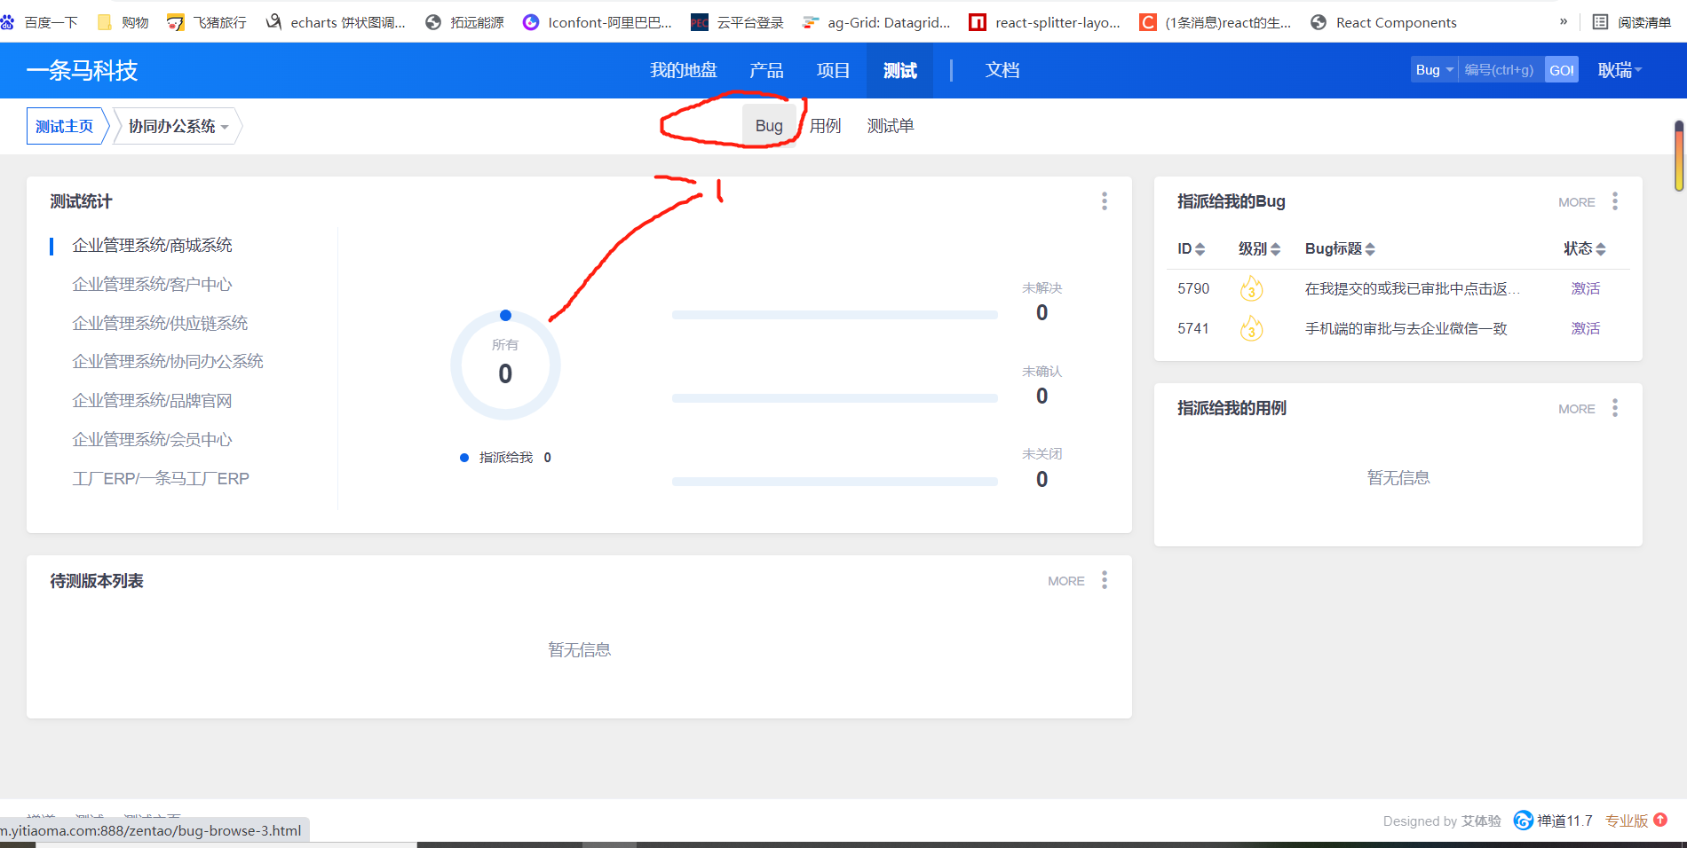Open the 耿瑞 user menu
The width and height of the screenshot is (1687, 848).
pos(1620,70)
